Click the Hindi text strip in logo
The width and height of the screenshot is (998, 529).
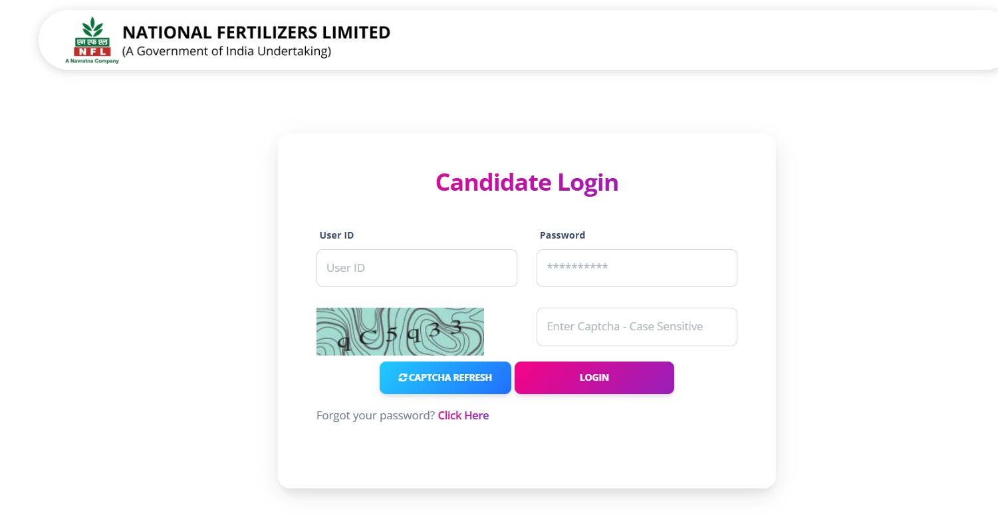click(92, 42)
